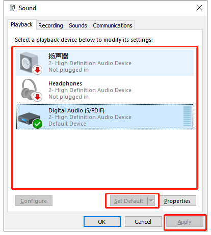Viewport: 211px width, 235px height.
Task: Select the Digital Audio S/PDIF receiver icon
Action: tap(29, 119)
